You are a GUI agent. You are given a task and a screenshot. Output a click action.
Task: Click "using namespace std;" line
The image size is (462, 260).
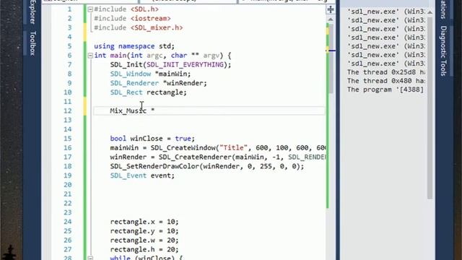[134, 46]
